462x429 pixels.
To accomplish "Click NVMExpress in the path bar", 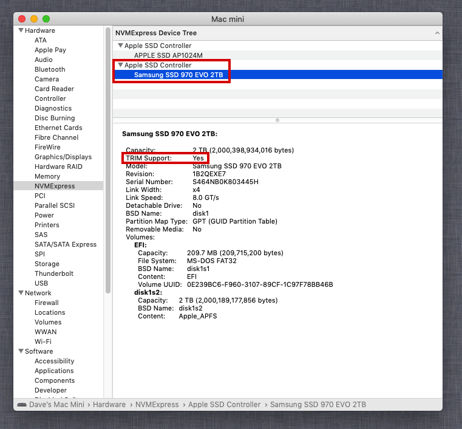I will click(157, 405).
